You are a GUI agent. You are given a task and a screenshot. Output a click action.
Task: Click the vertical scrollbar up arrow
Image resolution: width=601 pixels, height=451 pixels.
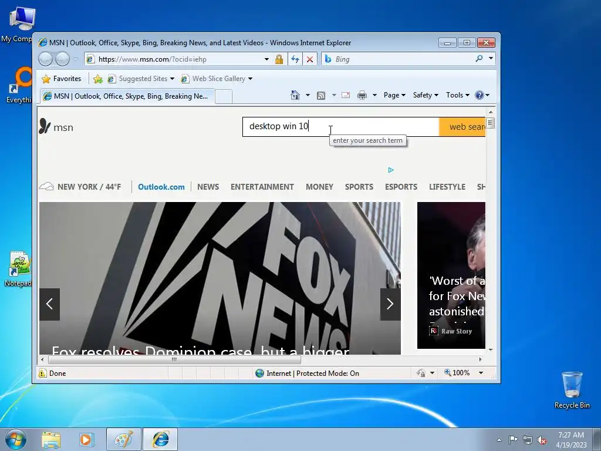pos(491,112)
